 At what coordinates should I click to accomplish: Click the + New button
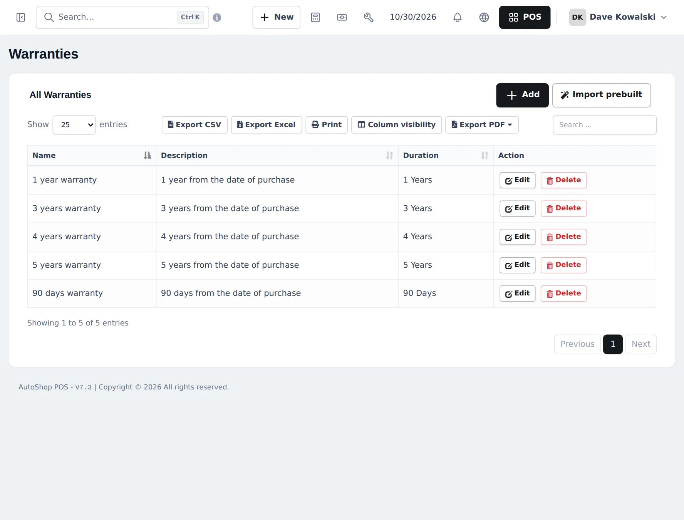tap(277, 17)
